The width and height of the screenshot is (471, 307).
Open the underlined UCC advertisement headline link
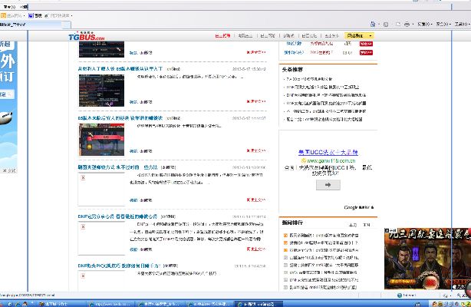[x=328, y=153]
